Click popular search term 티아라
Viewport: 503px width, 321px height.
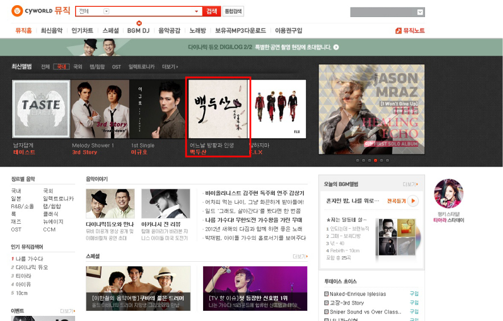[x=23, y=275]
